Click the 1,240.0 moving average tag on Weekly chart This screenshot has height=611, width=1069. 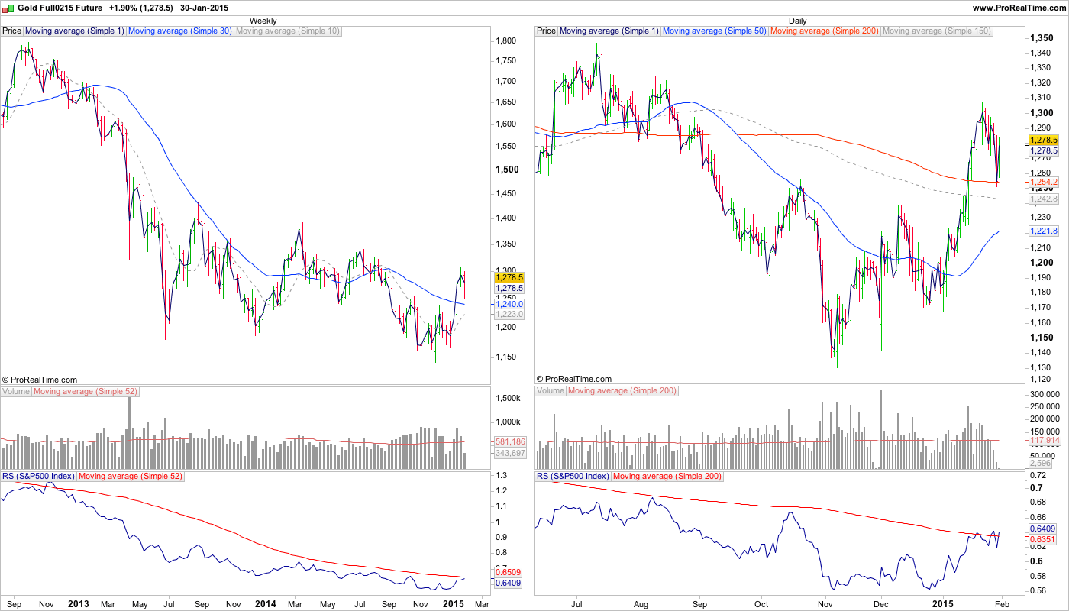pos(509,304)
